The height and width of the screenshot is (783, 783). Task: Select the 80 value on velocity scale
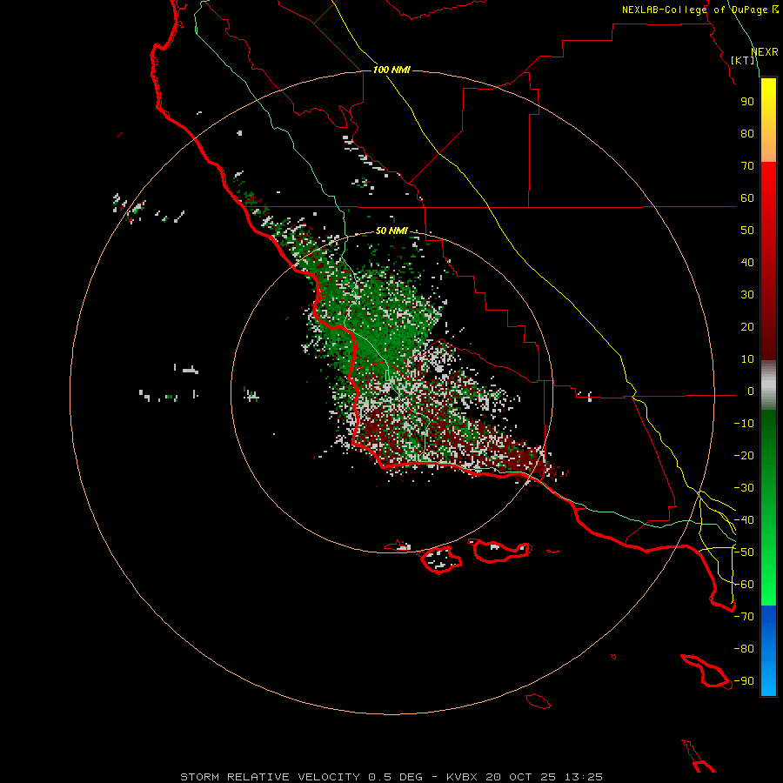point(747,134)
